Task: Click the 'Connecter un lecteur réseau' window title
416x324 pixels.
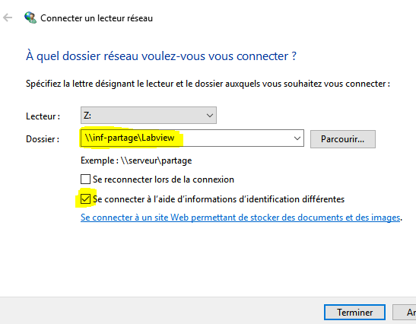Action: pos(97,18)
